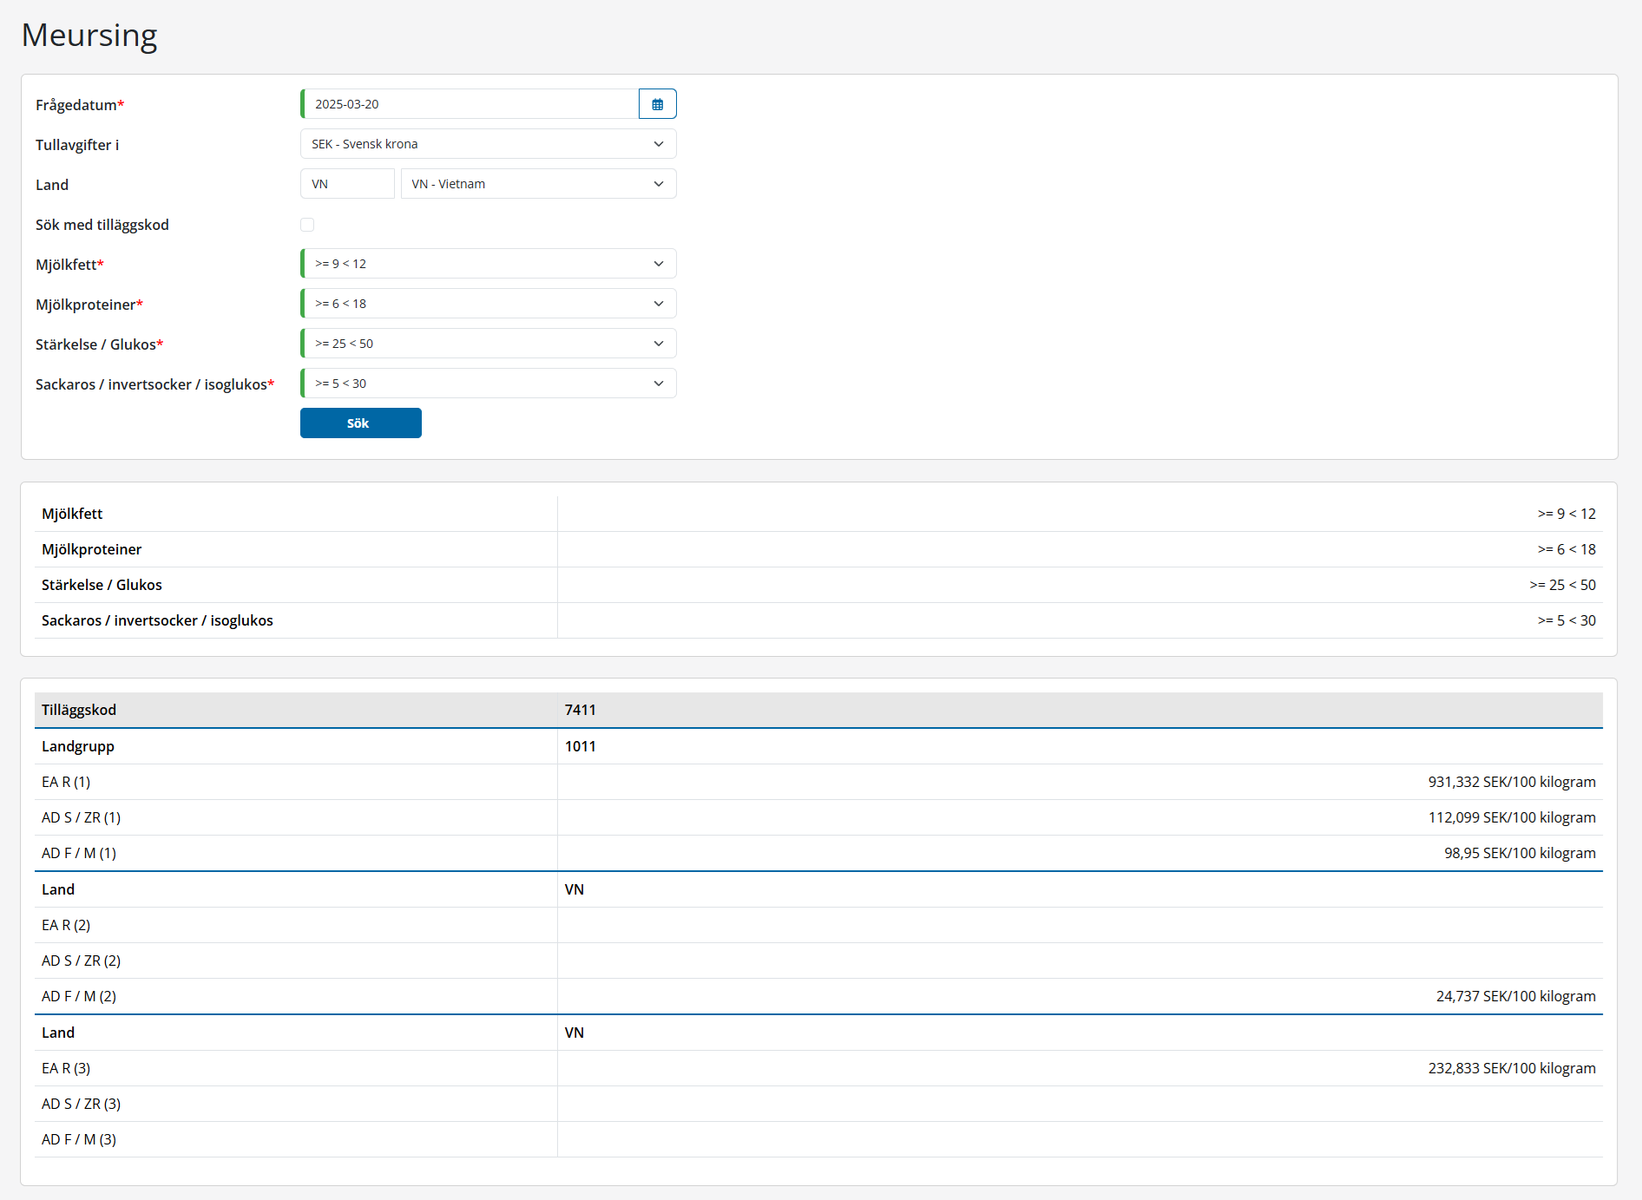This screenshot has width=1642, height=1200.
Task: Open the Tullavgifter i currency dropdown
Action: [x=488, y=144]
